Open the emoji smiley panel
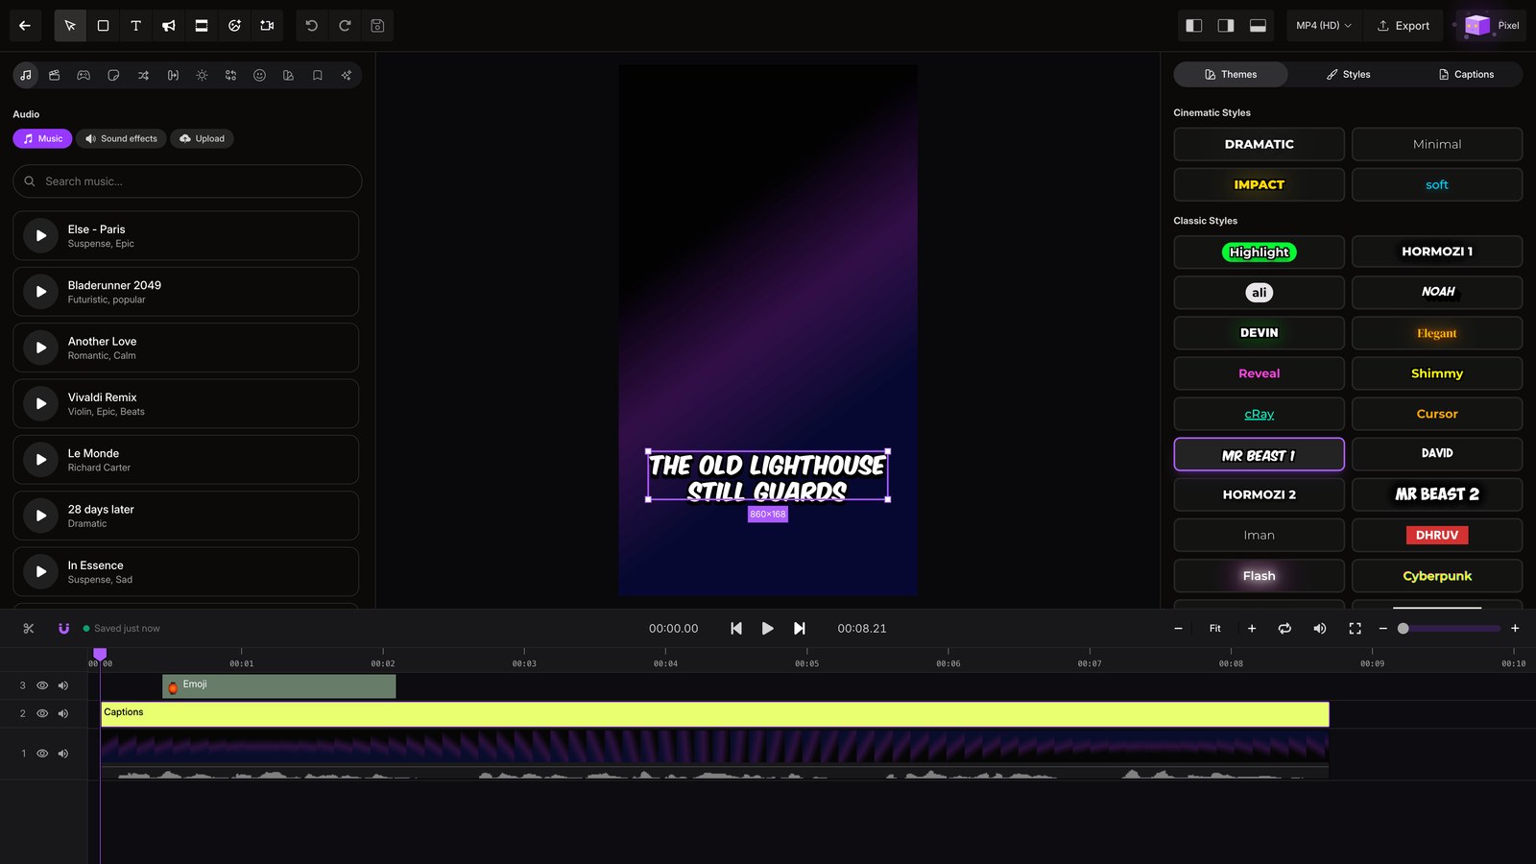 click(259, 75)
